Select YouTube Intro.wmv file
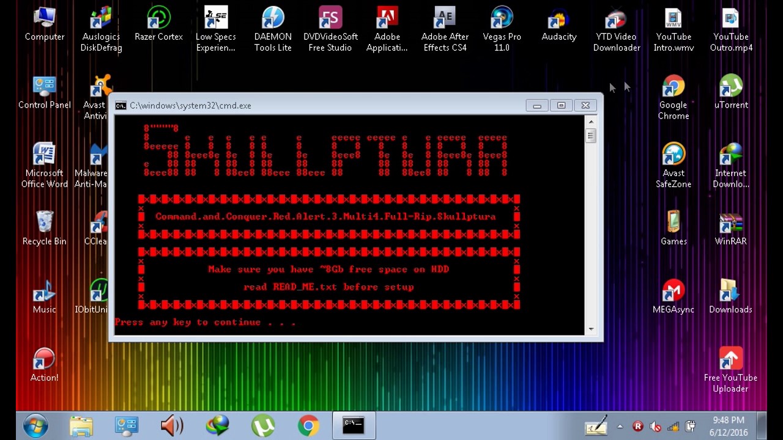This screenshot has height=440, width=783. 674,29
